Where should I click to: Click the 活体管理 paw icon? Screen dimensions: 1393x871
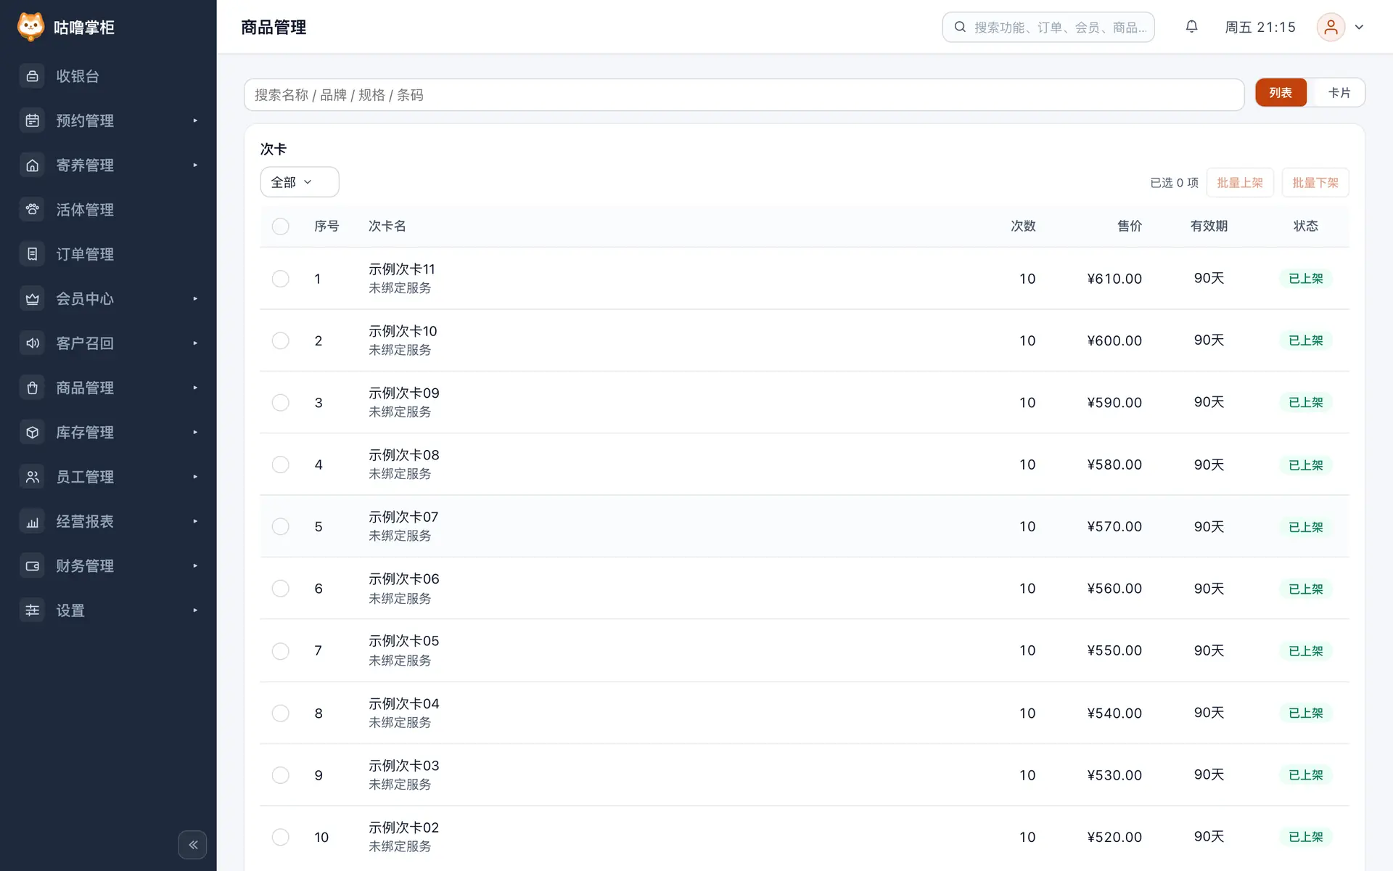[x=32, y=210]
